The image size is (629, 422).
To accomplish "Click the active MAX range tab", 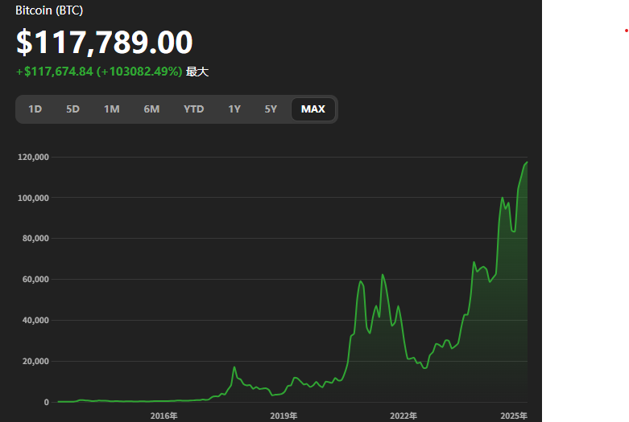I will click(313, 109).
